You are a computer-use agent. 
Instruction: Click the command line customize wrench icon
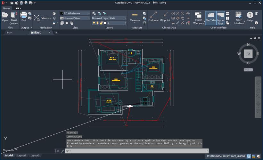coord(62,151)
